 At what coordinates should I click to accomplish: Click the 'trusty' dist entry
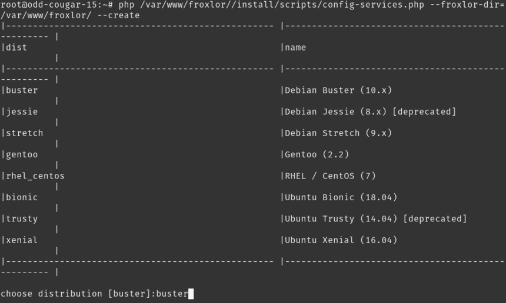click(22, 219)
